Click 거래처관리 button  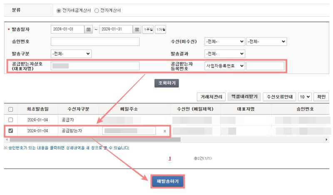[211, 97]
